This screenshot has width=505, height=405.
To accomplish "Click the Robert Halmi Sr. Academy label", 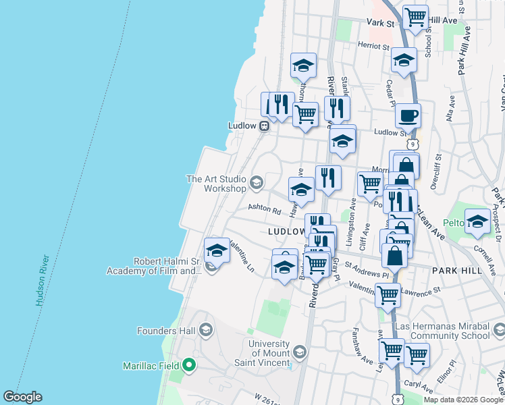I will click(x=155, y=266).
